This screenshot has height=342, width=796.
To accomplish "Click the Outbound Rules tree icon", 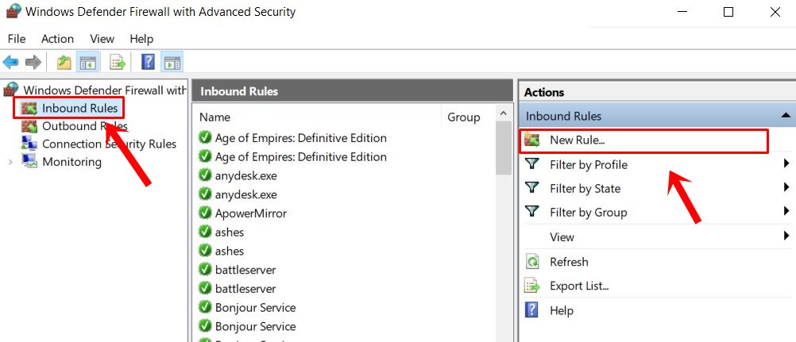I will pos(30,126).
